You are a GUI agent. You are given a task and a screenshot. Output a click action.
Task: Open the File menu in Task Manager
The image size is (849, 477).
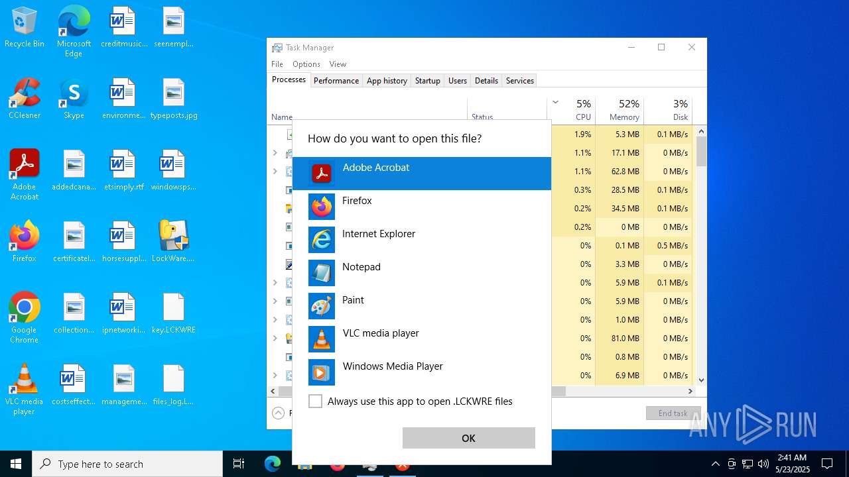pos(277,64)
